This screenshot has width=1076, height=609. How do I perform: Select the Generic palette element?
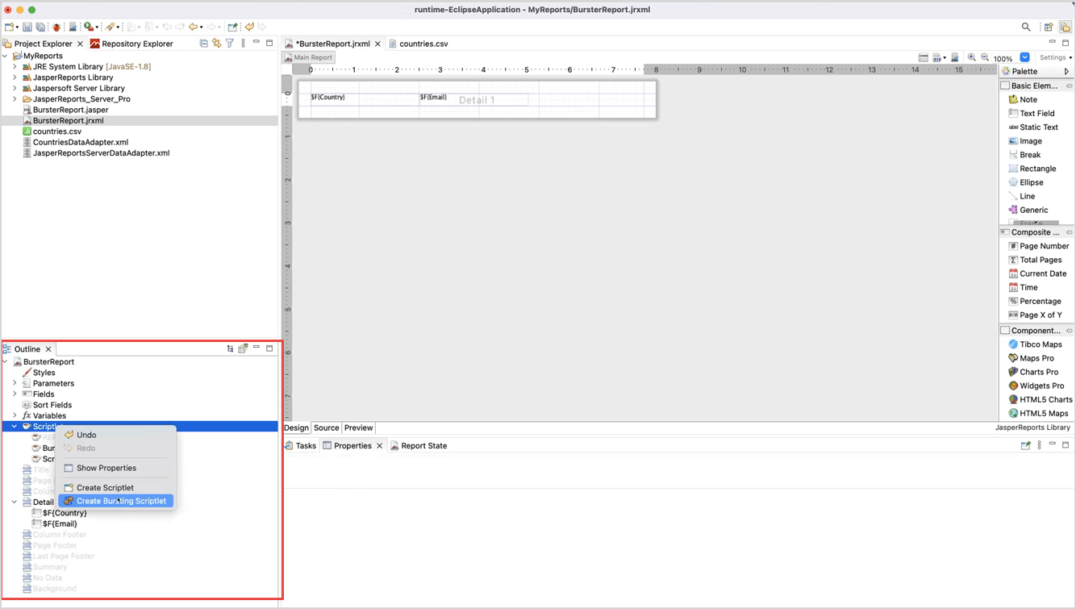point(1028,210)
